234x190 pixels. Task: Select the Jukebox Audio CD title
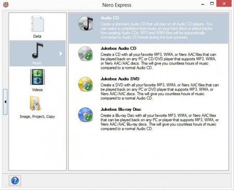click(x=119, y=48)
